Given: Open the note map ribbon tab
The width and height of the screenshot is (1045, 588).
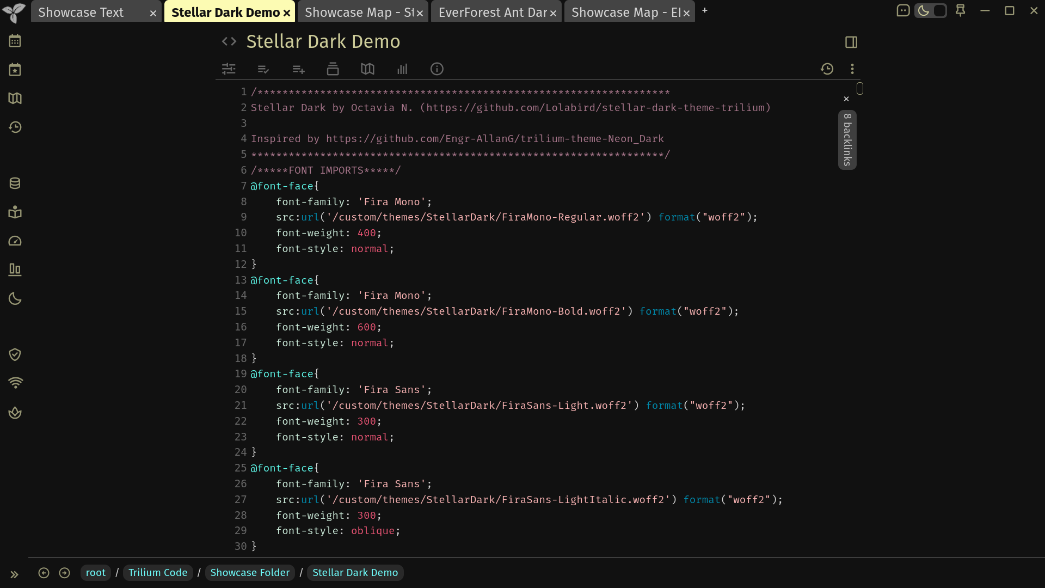Looking at the screenshot, I should coord(367,69).
